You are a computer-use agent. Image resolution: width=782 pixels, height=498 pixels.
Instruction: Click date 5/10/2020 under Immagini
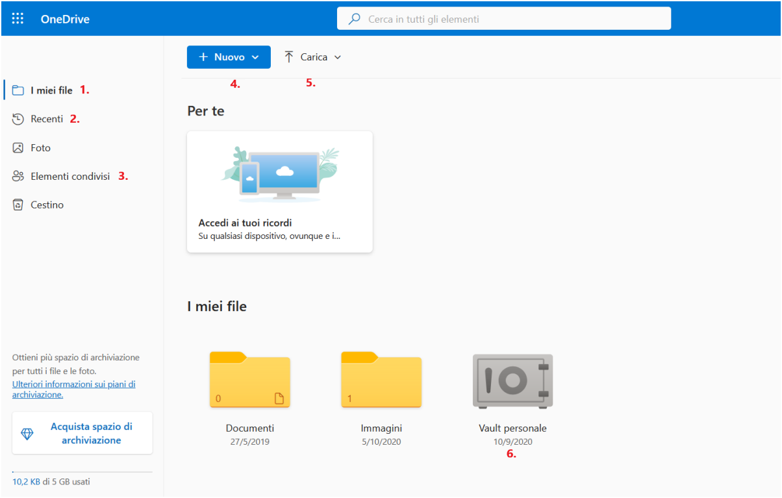point(381,442)
